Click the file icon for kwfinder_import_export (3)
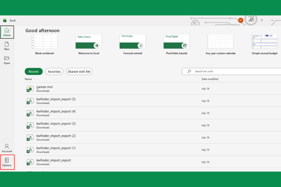This screenshot has width=281, height=187. coord(30,126)
